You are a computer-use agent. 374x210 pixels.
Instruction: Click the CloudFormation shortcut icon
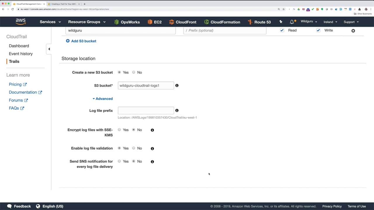[207, 22]
